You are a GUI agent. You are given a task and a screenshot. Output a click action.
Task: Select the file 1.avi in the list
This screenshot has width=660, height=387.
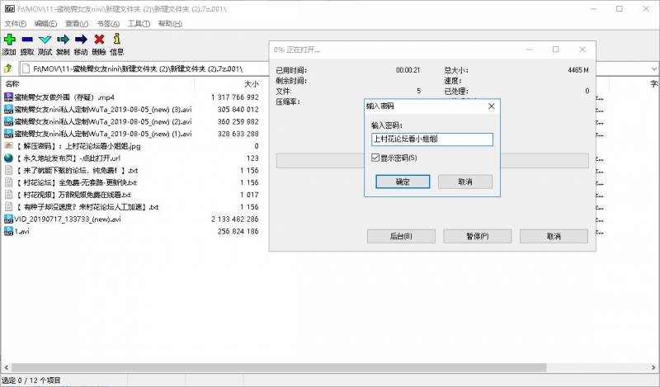pyautogui.click(x=21, y=232)
